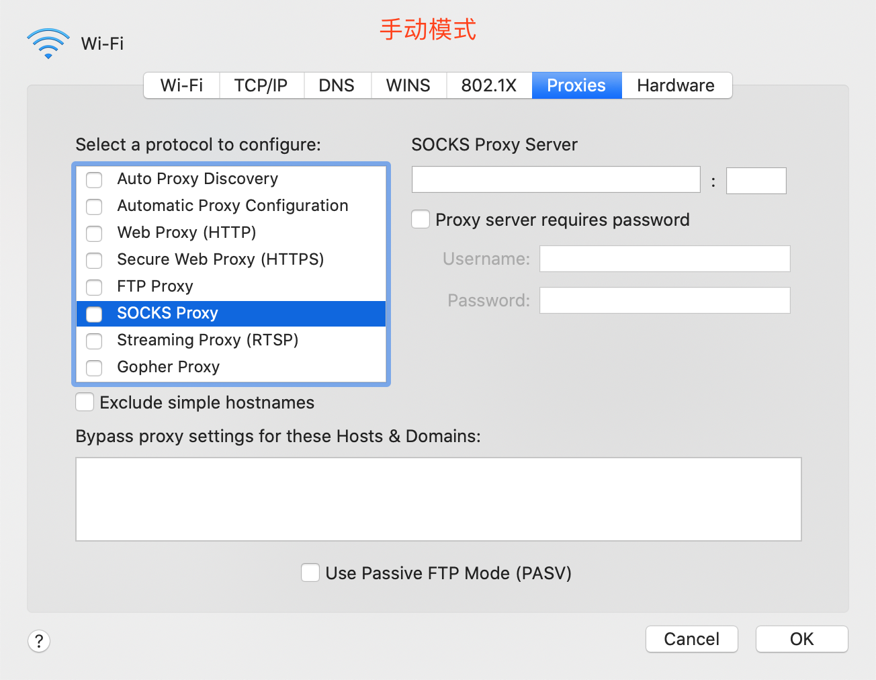This screenshot has width=876, height=680.
Task: Click the Wi-Fi signal icon
Action: [x=48, y=43]
